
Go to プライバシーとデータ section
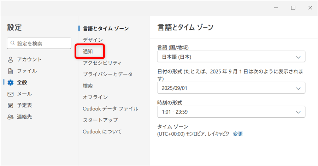(107, 74)
